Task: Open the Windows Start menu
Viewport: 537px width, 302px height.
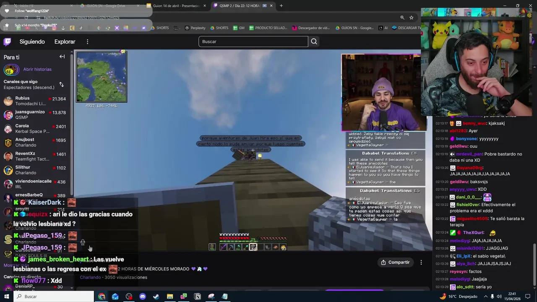Action: coord(6,297)
